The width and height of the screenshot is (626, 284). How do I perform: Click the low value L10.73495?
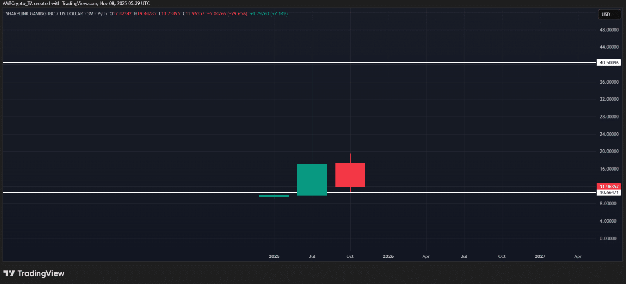click(169, 14)
